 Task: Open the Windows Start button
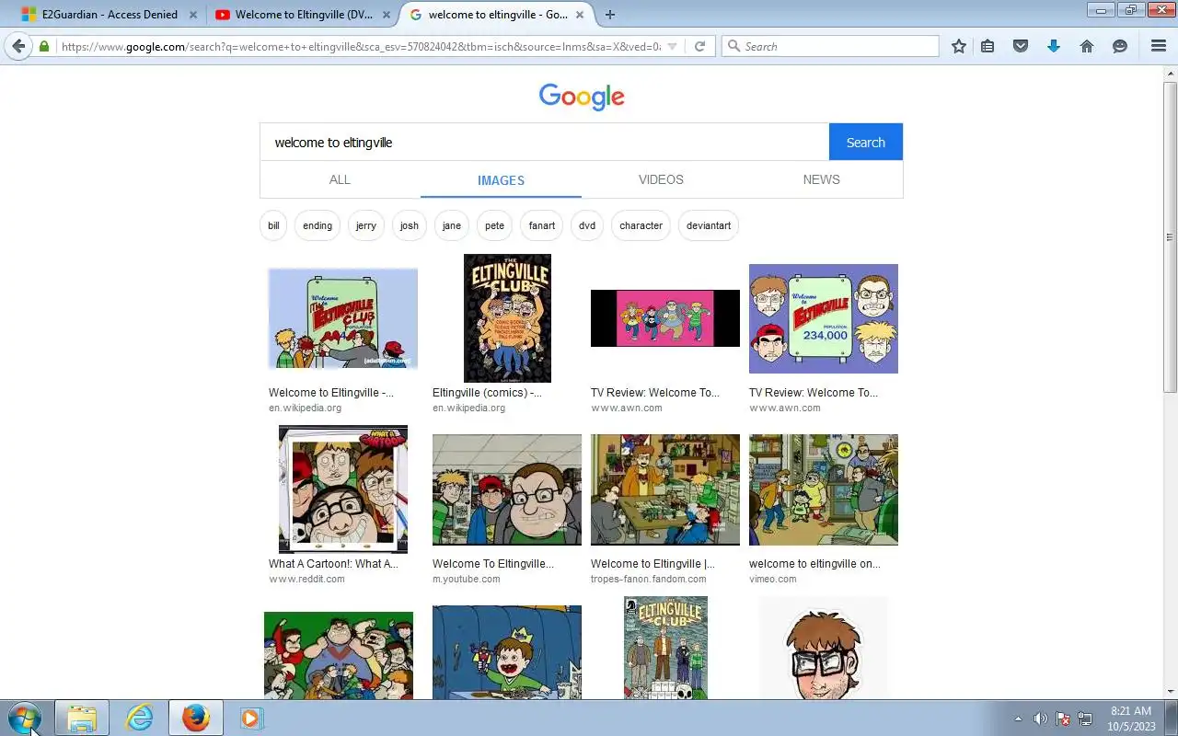[x=24, y=718]
